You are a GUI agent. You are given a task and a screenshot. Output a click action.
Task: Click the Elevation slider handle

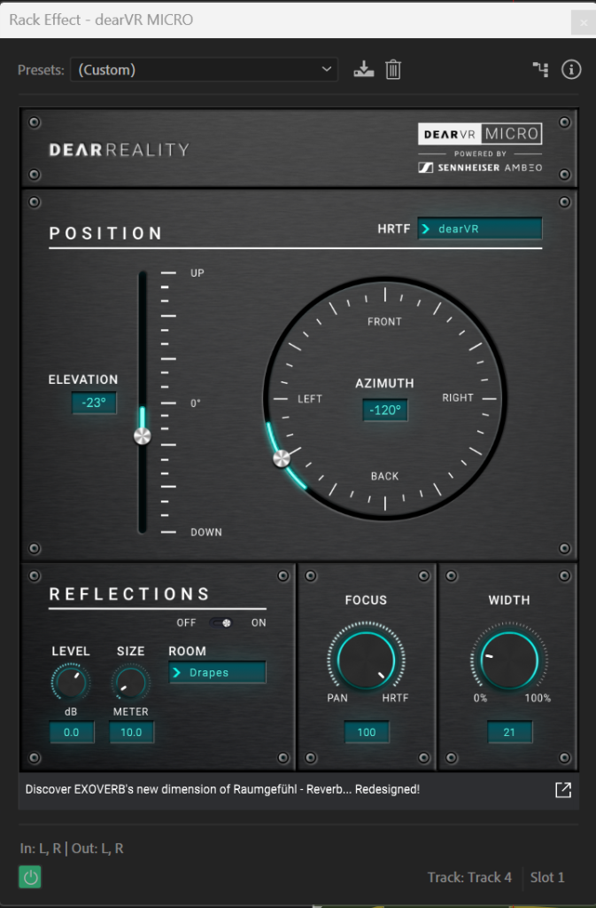tap(142, 436)
